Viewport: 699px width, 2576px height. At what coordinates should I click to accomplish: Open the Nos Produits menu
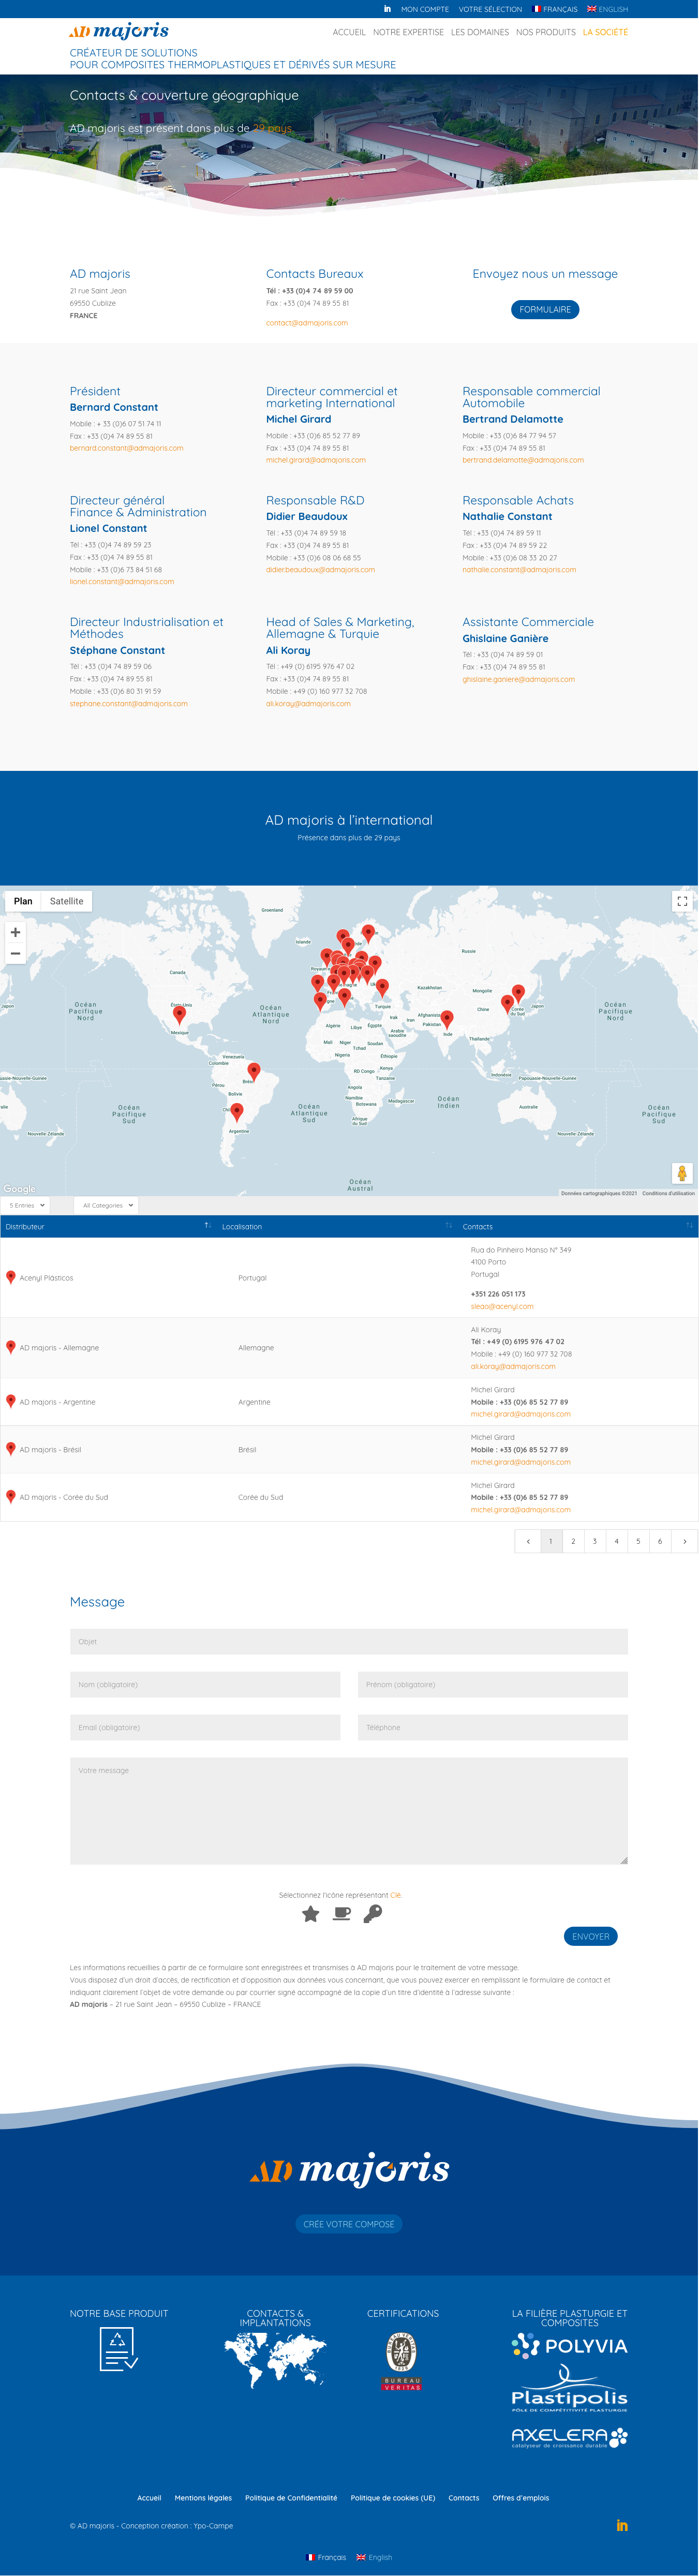(x=546, y=32)
